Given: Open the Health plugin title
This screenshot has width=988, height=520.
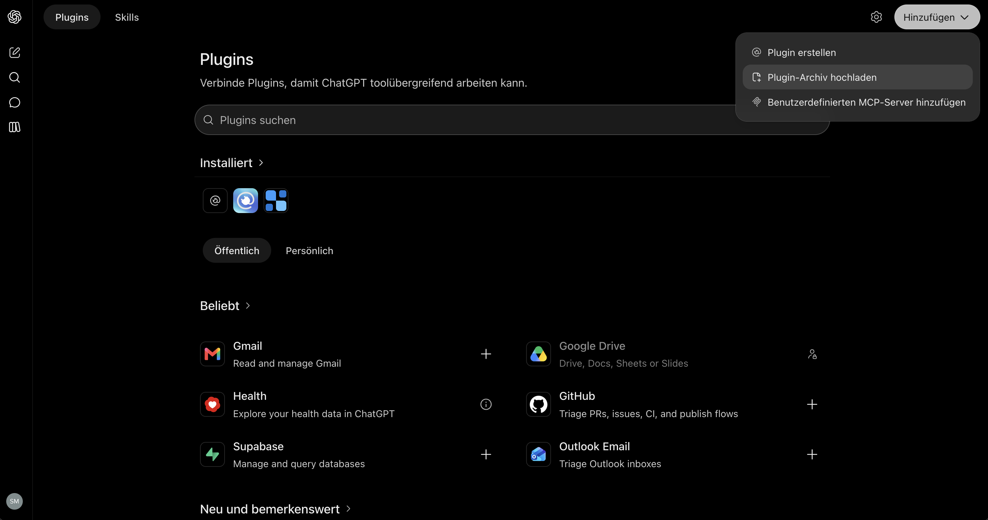Looking at the screenshot, I should click(250, 396).
